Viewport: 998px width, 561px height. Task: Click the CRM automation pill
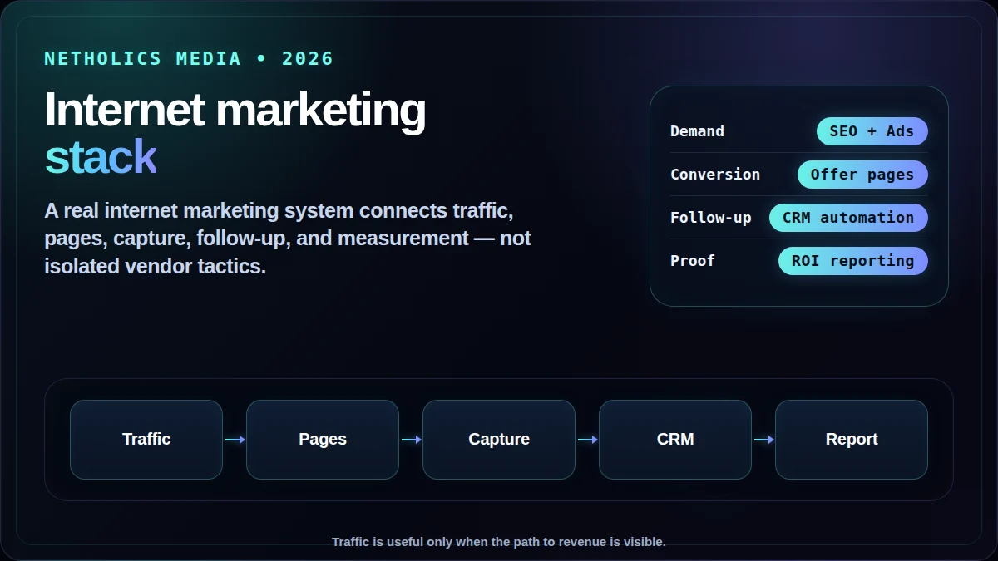click(x=848, y=218)
